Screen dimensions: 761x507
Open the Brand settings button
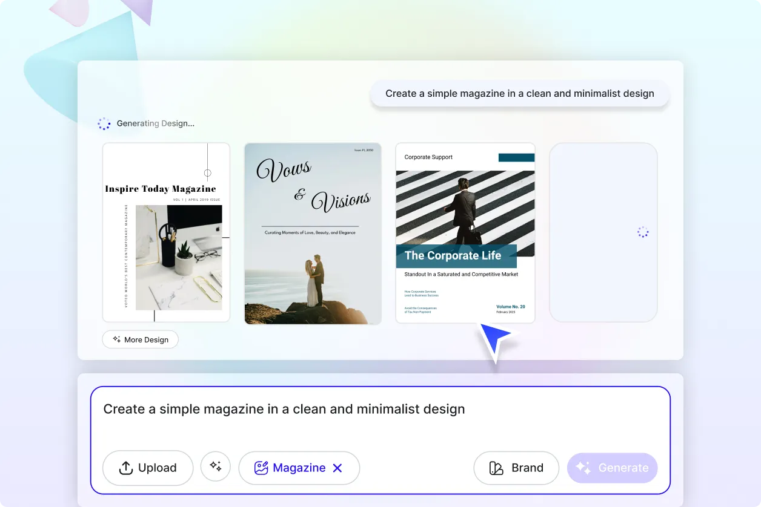point(516,468)
